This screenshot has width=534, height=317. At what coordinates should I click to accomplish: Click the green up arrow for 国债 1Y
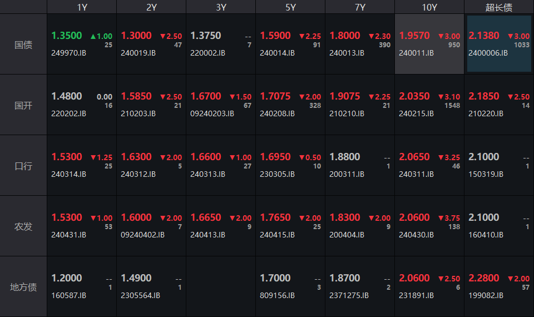click(x=93, y=36)
